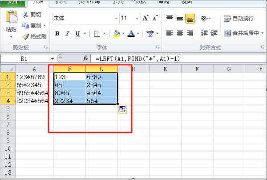Select the Format Painter (格式刷) tool

tap(26, 36)
